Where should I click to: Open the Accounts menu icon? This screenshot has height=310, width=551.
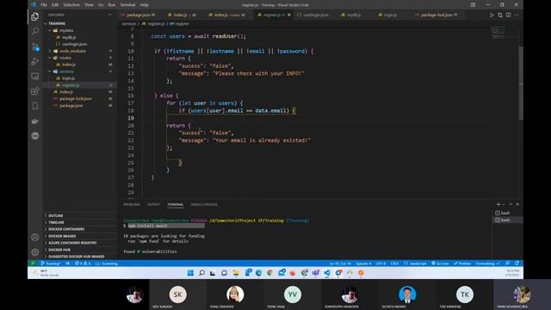click(x=34, y=238)
